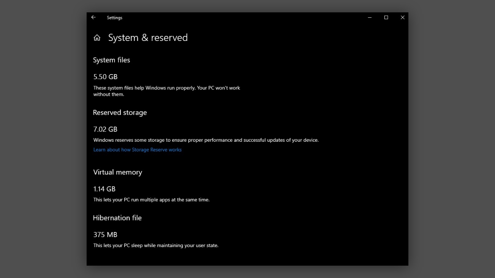
Task: Click the 'run multiple apps' description text
Action: 151,200
